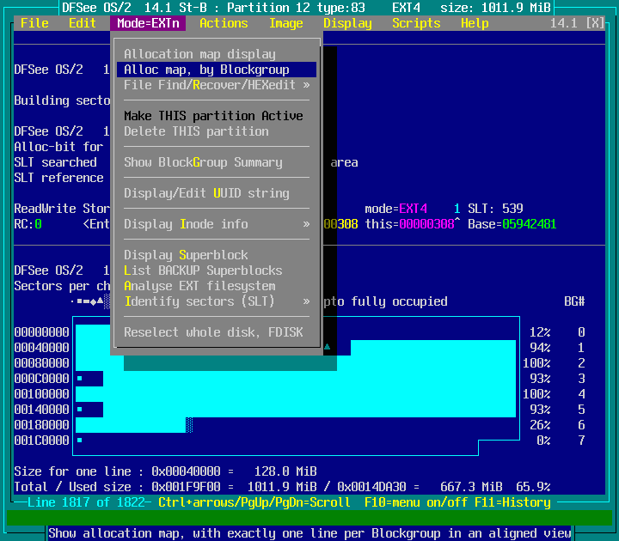Open the File menu
Screen dimensions: 619x541
pyautogui.click(x=34, y=23)
